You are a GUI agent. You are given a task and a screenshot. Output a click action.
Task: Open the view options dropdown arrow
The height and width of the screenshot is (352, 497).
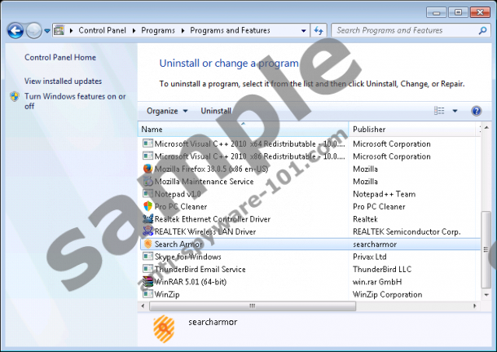click(x=455, y=111)
